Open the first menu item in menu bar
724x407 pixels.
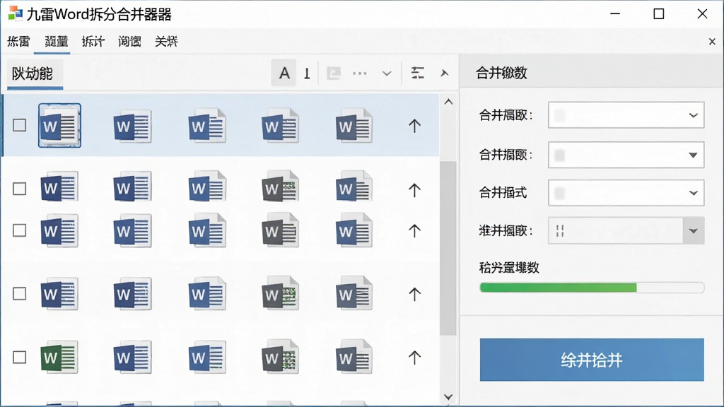[18, 42]
